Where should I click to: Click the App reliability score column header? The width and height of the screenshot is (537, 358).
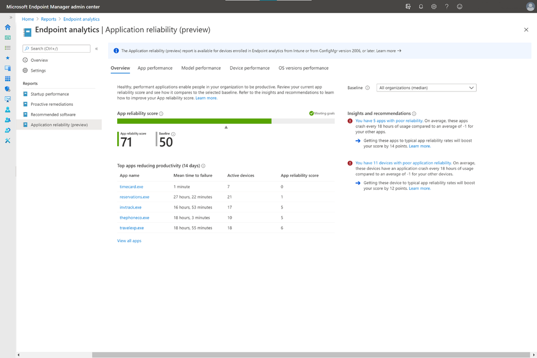click(299, 175)
